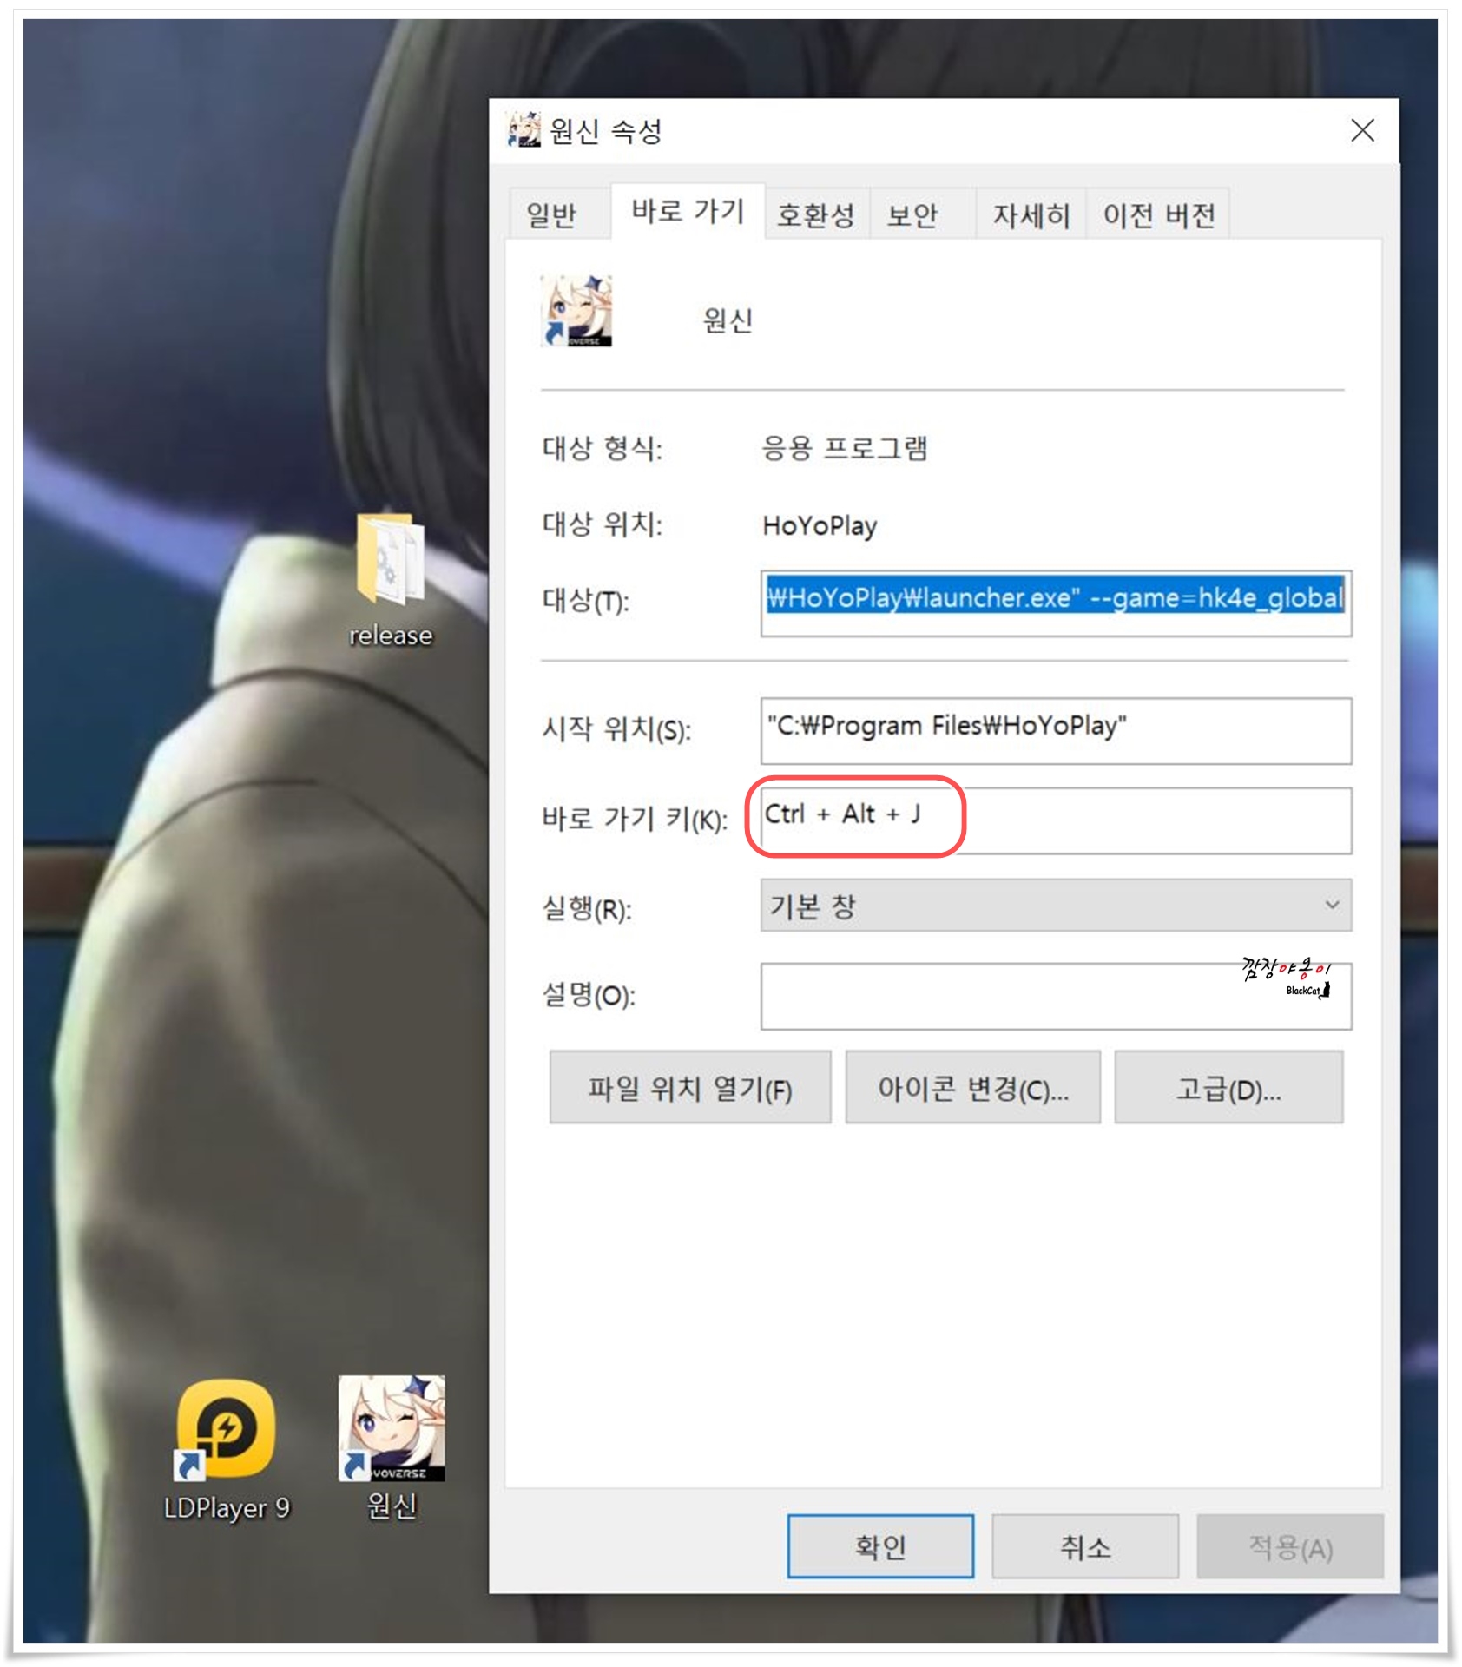The width and height of the screenshot is (1462, 1667).
Task: Open the 자세히 tab
Action: 1031,214
